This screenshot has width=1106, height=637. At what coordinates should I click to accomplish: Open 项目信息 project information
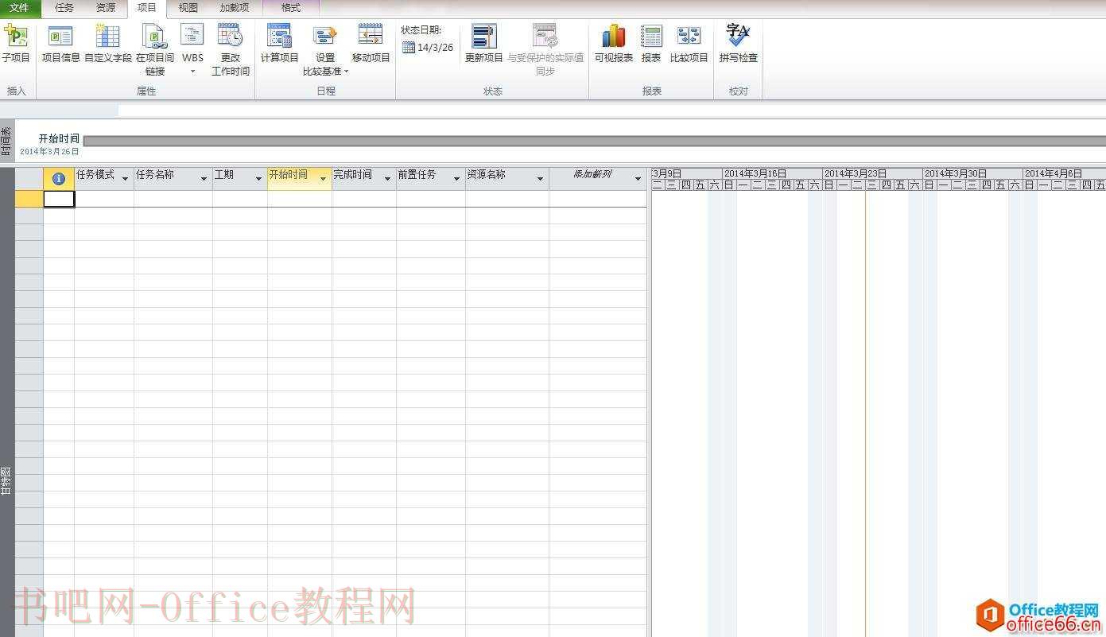coord(60,45)
